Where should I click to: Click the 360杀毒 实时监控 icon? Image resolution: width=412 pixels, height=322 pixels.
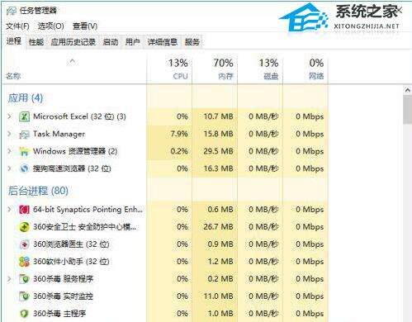(x=24, y=296)
